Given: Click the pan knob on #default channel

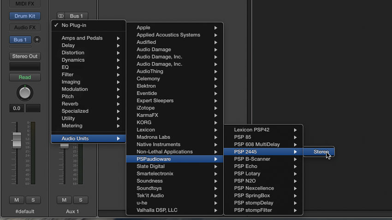Looking at the screenshot, I should (25, 93).
